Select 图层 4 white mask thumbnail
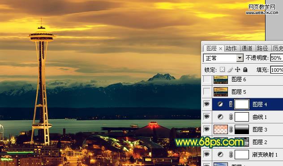283x166 pixels. point(242,104)
